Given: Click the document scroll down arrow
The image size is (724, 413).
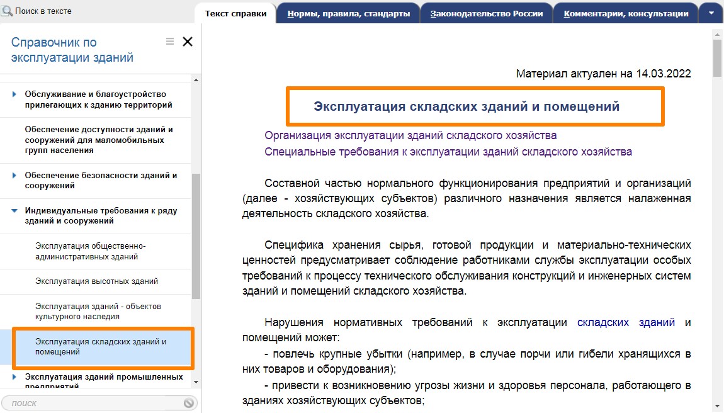Looking at the screenshot, I should tap(717, 406).
